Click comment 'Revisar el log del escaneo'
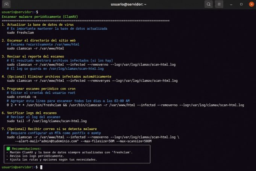The width and height of the screenshot is (256, 171). click(x=33, y=117)
